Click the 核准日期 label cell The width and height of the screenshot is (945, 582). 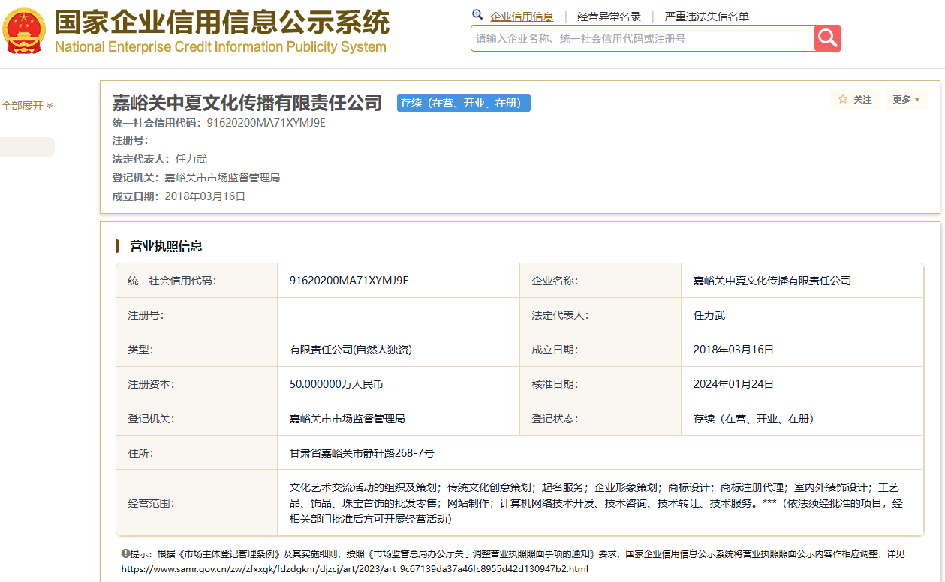point(600,384)
